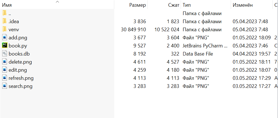Select the .idea folder icon
Screen dimensions: 278x118
coord(4,21)
